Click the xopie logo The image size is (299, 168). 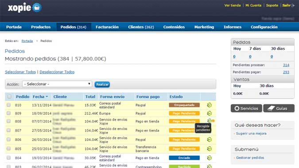(25, 8)
